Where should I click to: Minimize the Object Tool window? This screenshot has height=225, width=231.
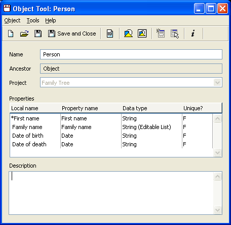(199, 8)
